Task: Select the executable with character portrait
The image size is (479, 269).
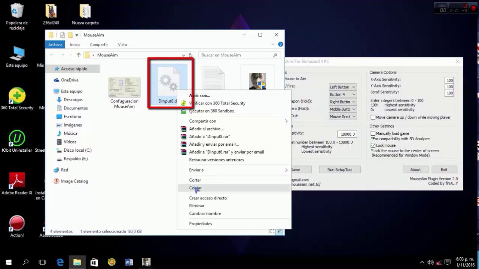Action: [257, 81]
